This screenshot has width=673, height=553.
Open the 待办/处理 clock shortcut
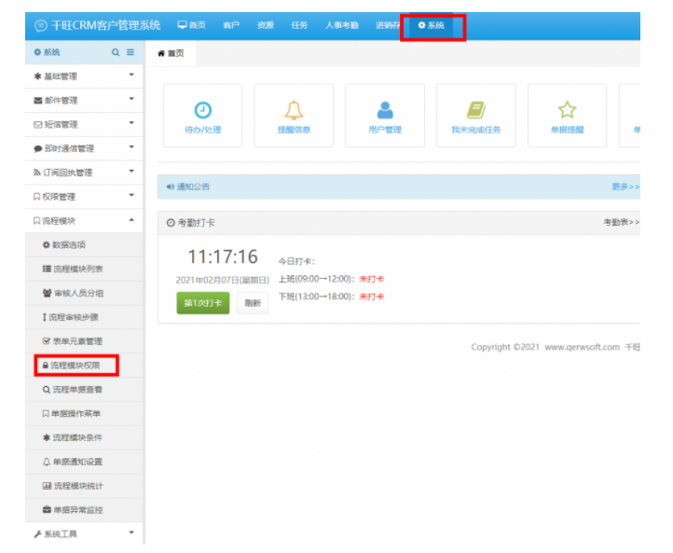(x=202, y=116)
